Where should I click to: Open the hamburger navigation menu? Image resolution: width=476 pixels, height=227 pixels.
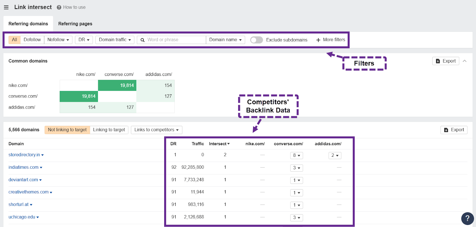pos(6,7)
